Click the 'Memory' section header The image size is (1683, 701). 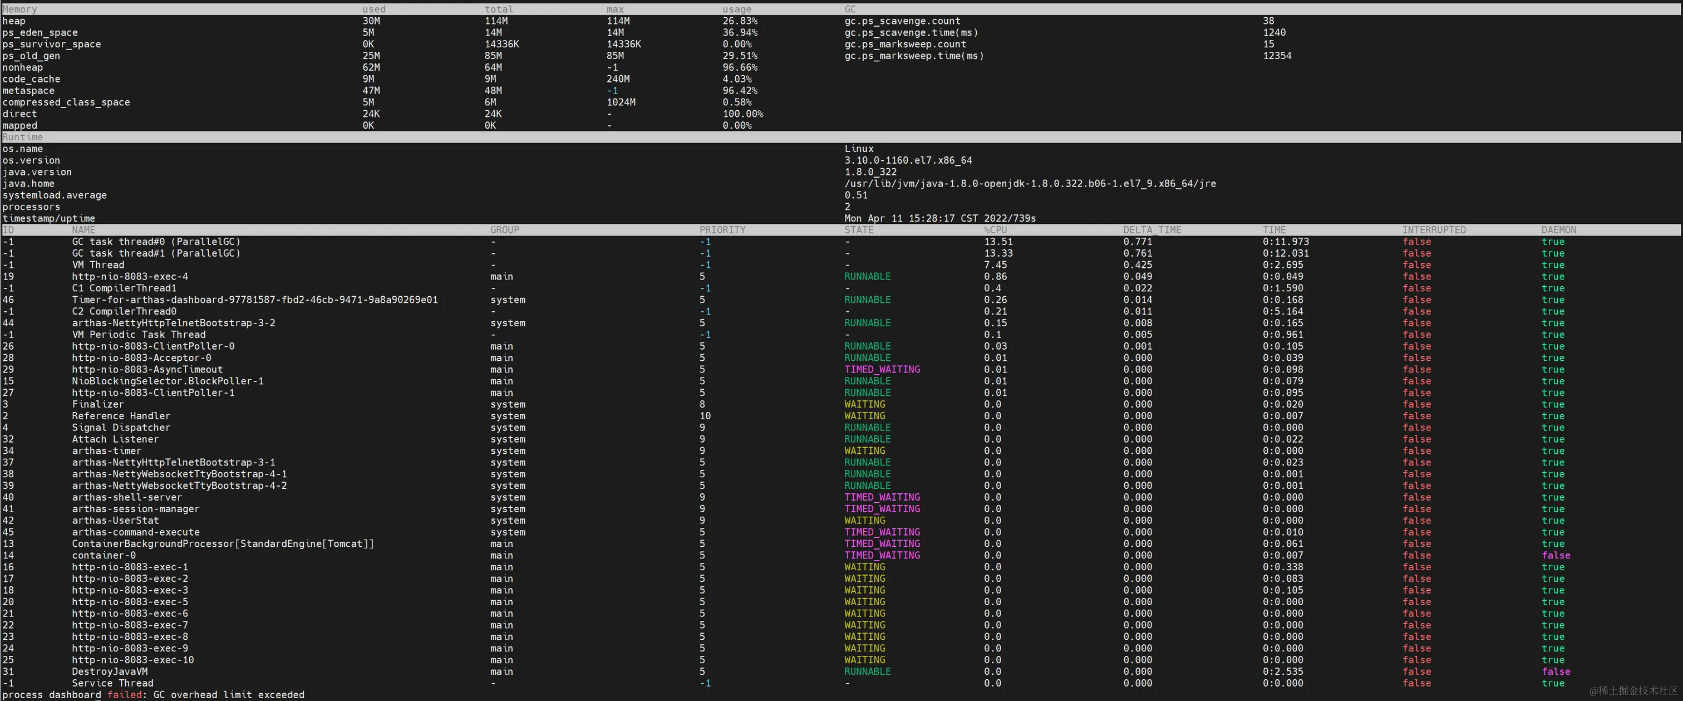pyautogui.click(x=19, y=9)
